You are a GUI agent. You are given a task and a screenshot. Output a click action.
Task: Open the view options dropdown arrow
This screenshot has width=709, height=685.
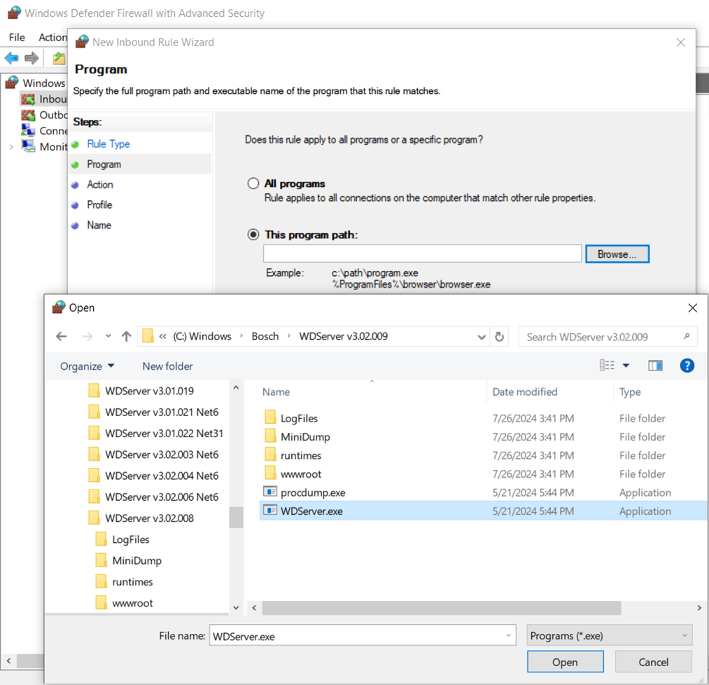pyautogui.click(x=626, y=366)
